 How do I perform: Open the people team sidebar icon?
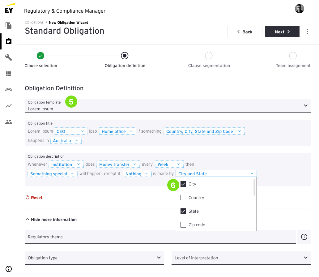pos(9,122)
